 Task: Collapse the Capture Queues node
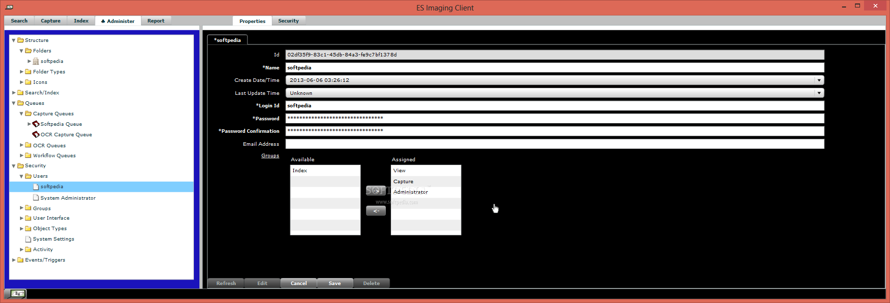21,114
